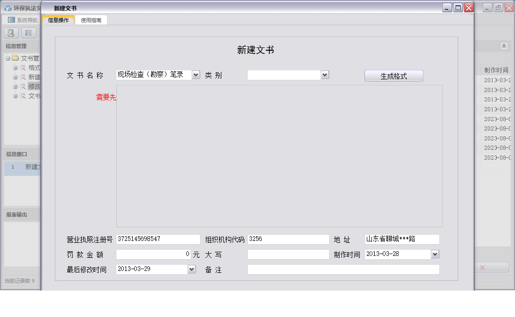This screenshot has width=515, height=317.
Task: Select the 信息操作 tab
Action: (x=60, y=20)
